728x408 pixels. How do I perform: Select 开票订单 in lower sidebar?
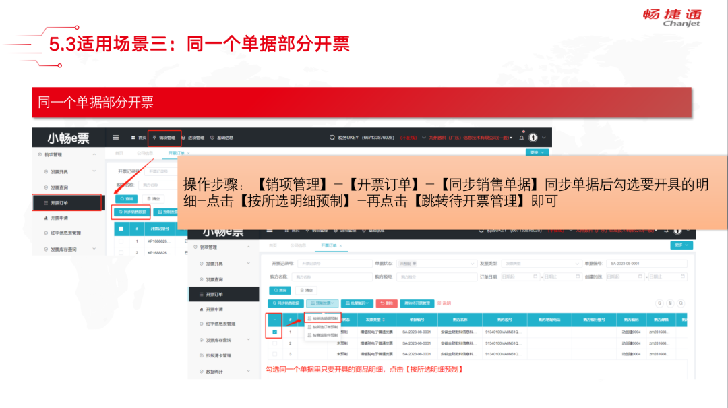(x=224, y=295)
